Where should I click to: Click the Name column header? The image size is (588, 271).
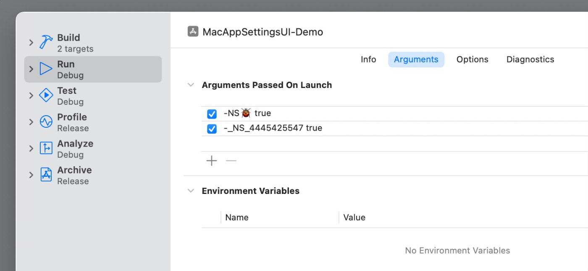tap(237, 217)
